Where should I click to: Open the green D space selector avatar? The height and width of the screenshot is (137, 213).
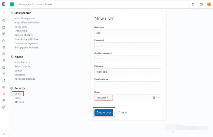coord(12,4)
